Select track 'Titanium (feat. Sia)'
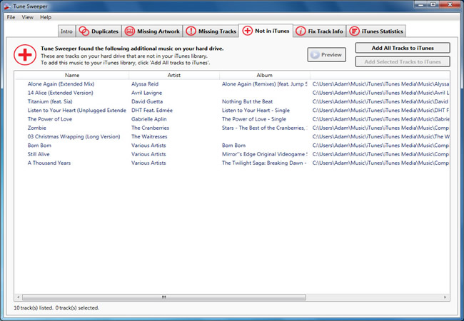Viewport: 464px width, 321px height. point(50,101)
